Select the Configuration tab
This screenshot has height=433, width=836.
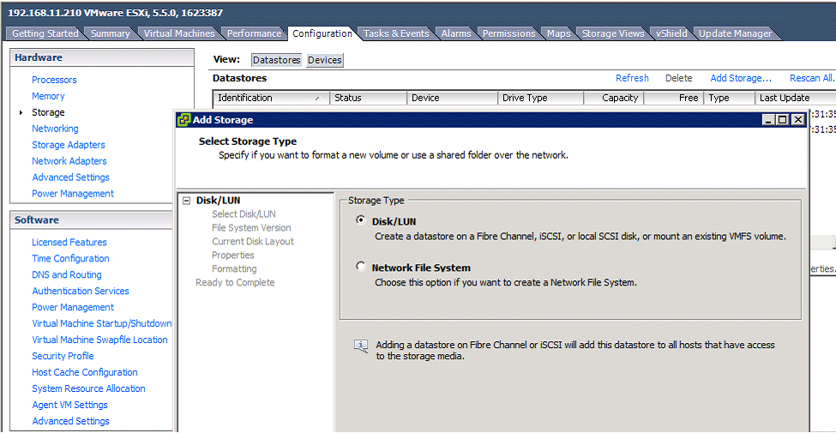click(322, 33)
